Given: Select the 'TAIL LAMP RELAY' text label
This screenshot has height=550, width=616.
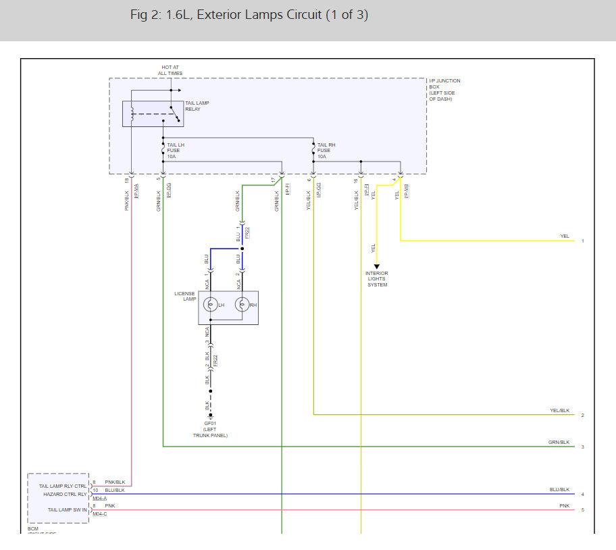Looking at the screenshot, I should pos(197,106).
